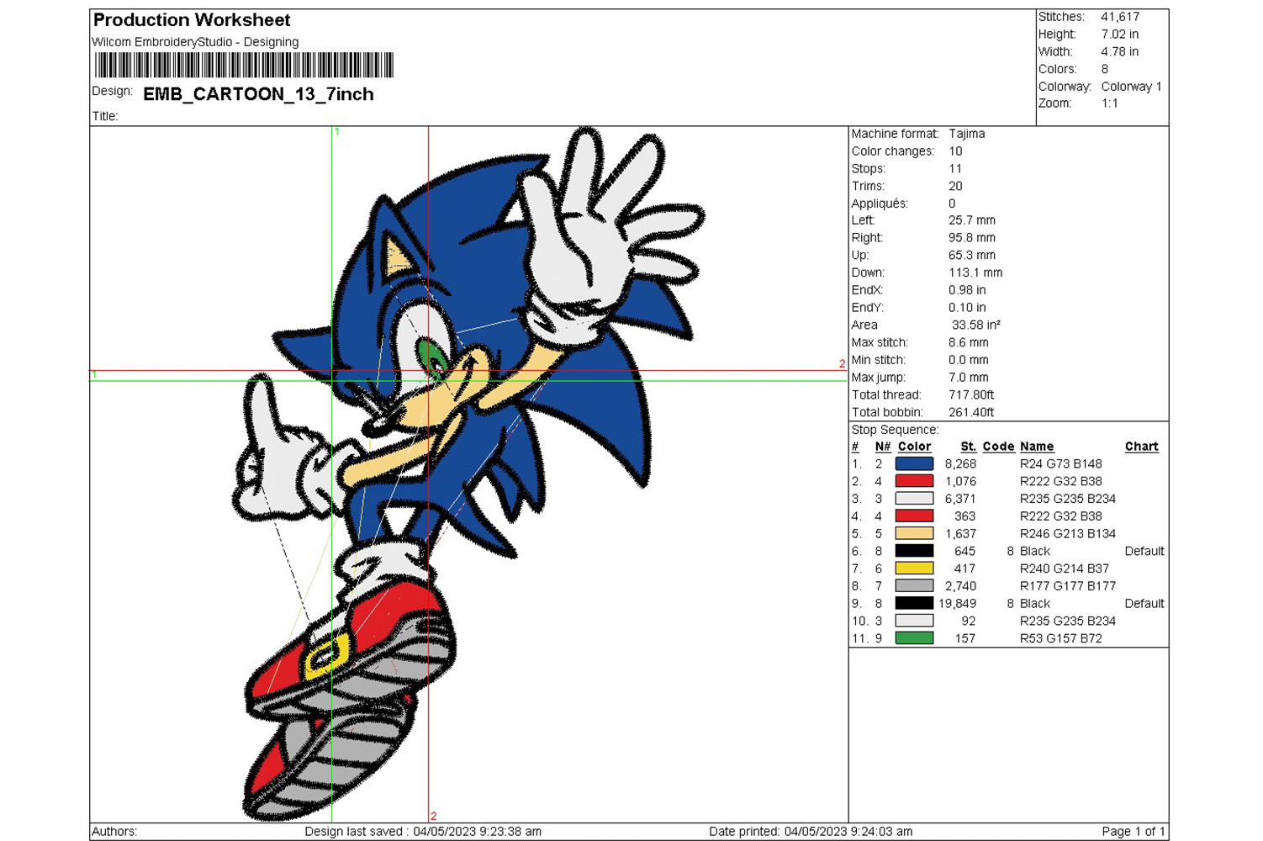
Task: Click the Chart column header
Action: tap(1141, 447)
